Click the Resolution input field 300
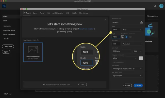This screenshot has height=98, width=165. tap(116, 44)
